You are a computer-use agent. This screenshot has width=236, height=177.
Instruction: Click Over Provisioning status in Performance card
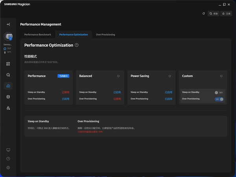tap(66, 99)
